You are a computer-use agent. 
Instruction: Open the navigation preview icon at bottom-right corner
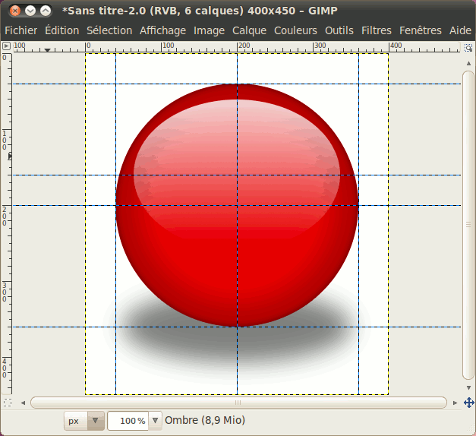click(469, 403)
